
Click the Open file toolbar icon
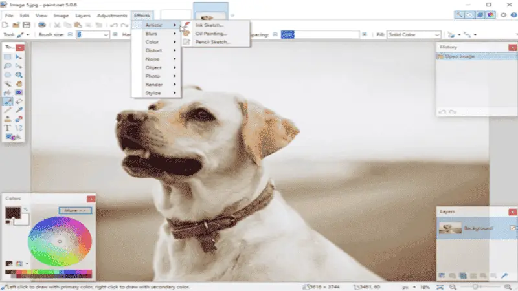click(16, 25)
